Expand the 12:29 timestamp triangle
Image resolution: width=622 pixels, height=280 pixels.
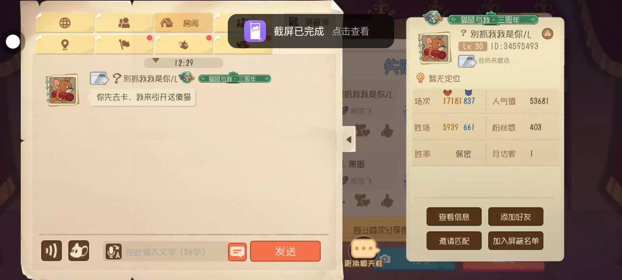click(x=156, y=61)
